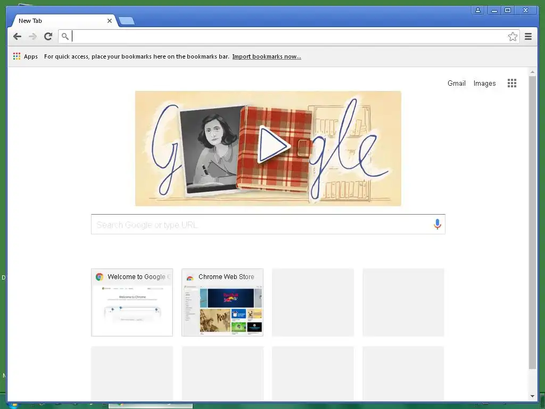Click Import bookmarks now link
This screenshot has height=409, width=545.
[x=267, y=56]
